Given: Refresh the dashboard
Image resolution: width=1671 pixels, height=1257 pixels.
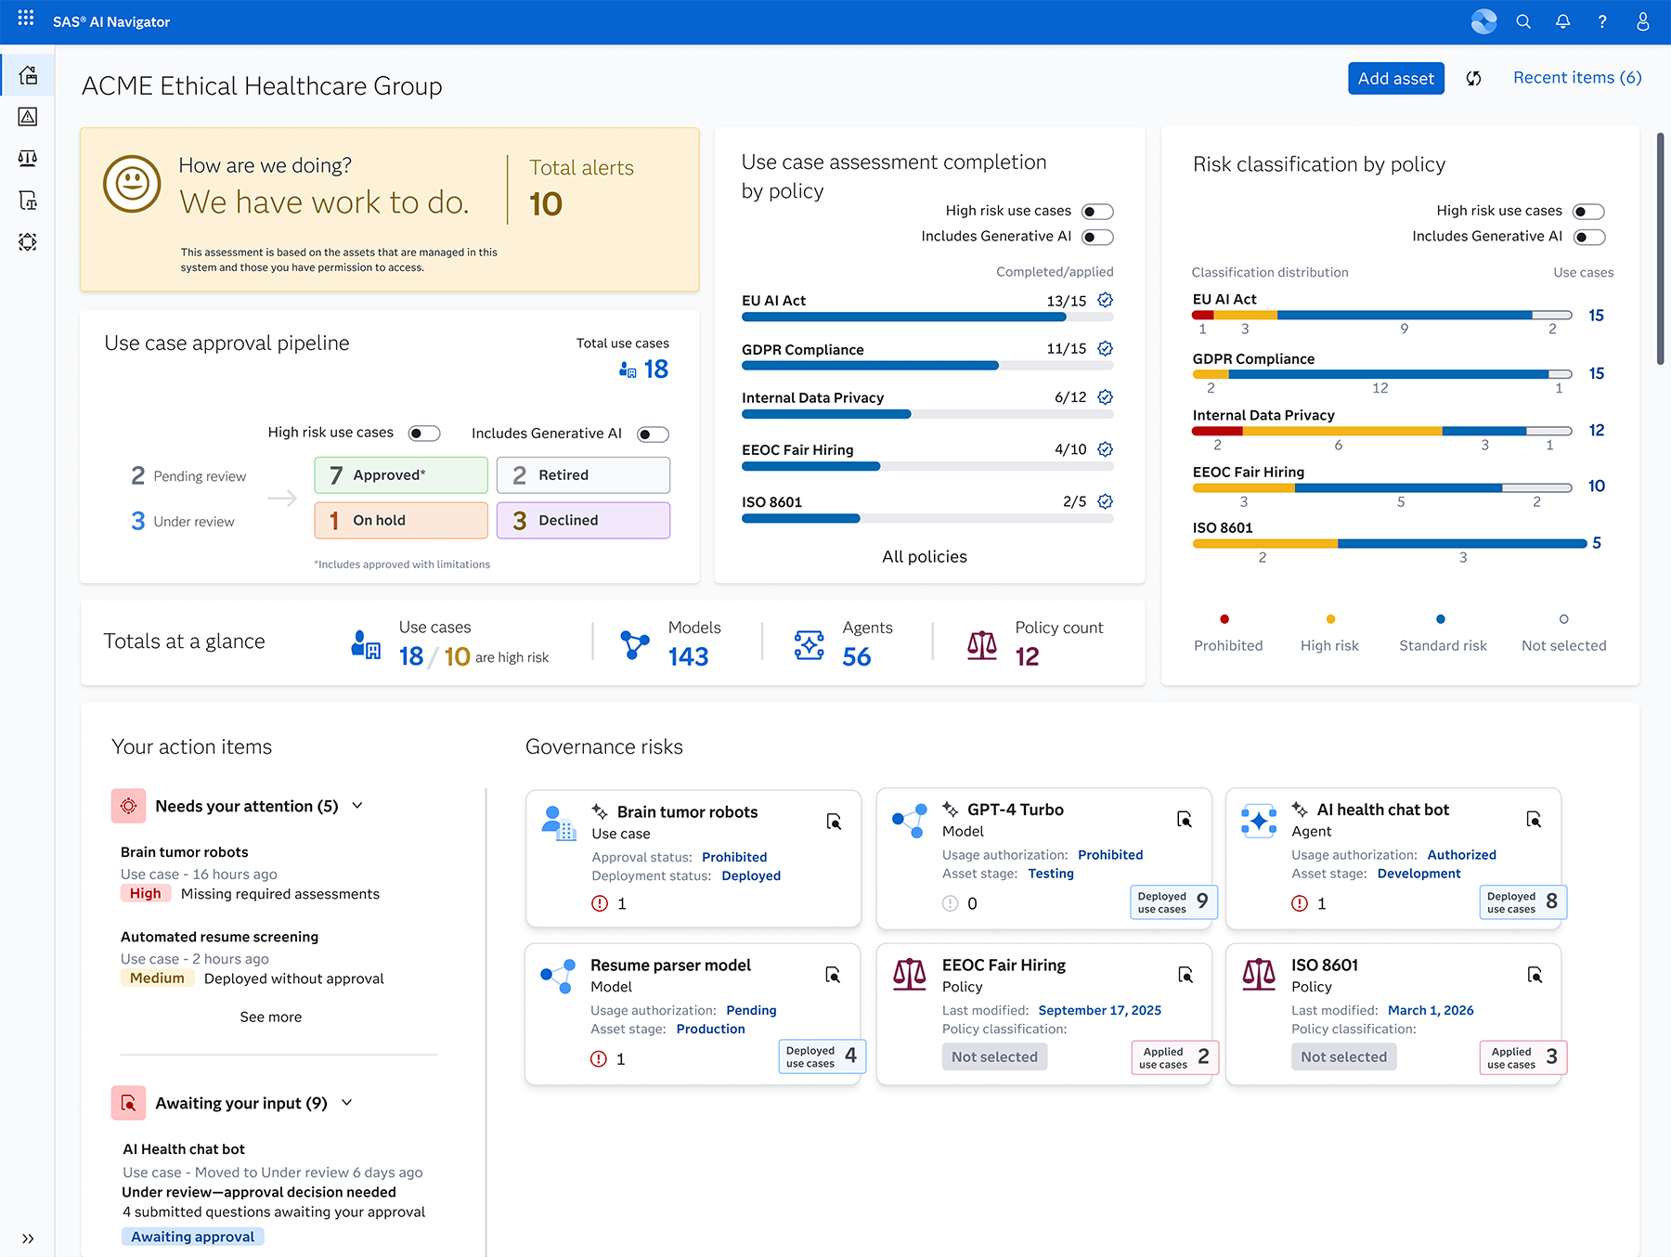Looking at the screenshot, I should click(1473, 79).
